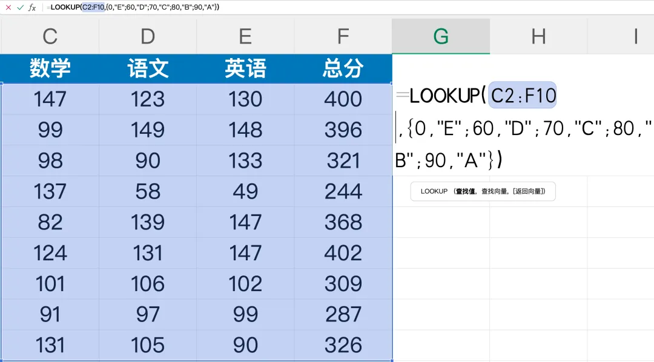Viewport: 654px width, 362px height.
Task: Select 语文 cell with value 105
Action: pos(148,345)
